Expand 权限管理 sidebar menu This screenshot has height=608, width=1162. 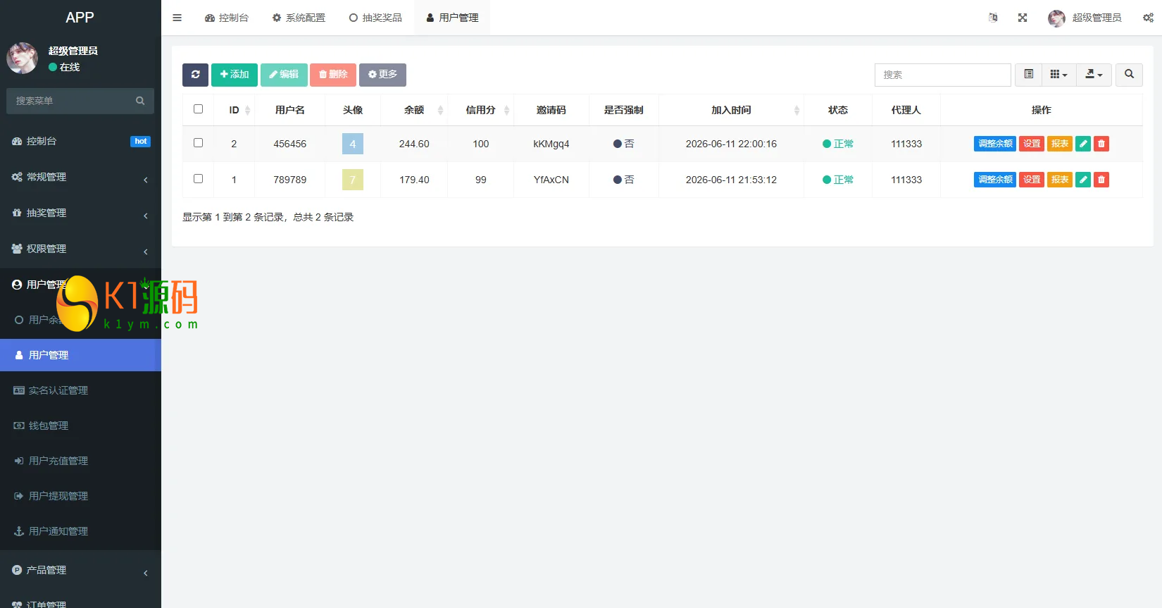point(80,249)
